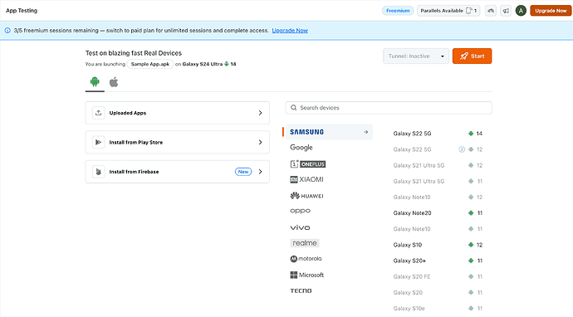Open the Tunnel: Inactive dropdown
Image resolution: width=573 pixels, height=317 pixels.
(416, 56)
